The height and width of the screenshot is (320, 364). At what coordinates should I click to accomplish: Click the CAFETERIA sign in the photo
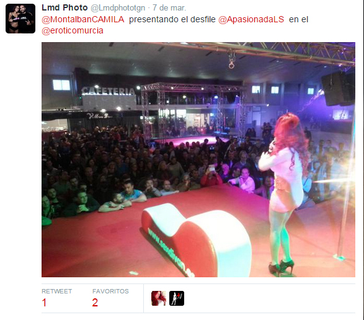109,91
